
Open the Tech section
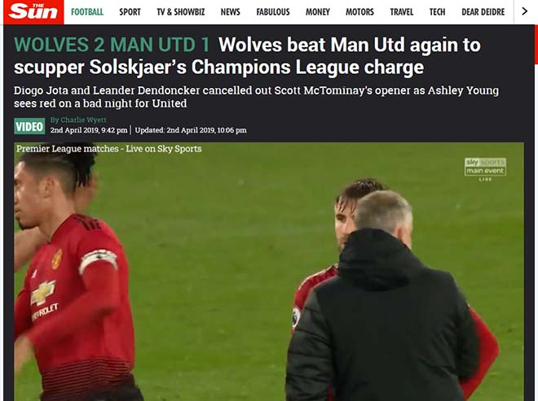point(438,12)
